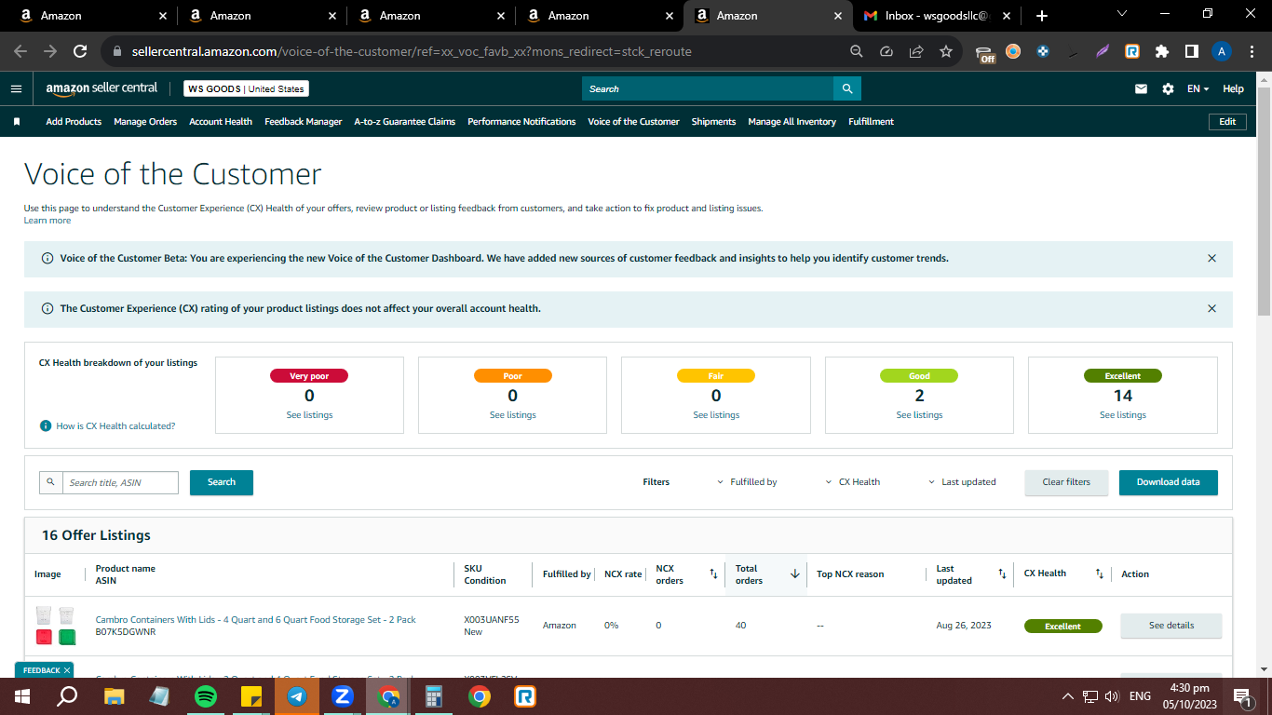Screen dimensions: 1272x715
Task: Click the Cambro Containers product thumbnail
Action: coord(55,627)
